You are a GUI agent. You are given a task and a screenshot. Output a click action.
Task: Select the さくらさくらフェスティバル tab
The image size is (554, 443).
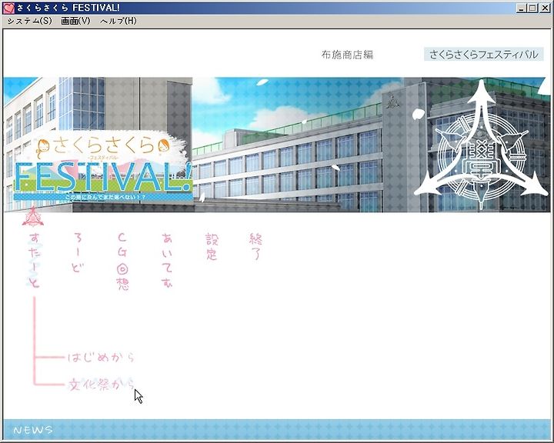pyautogui.click(x=484, y=55)
